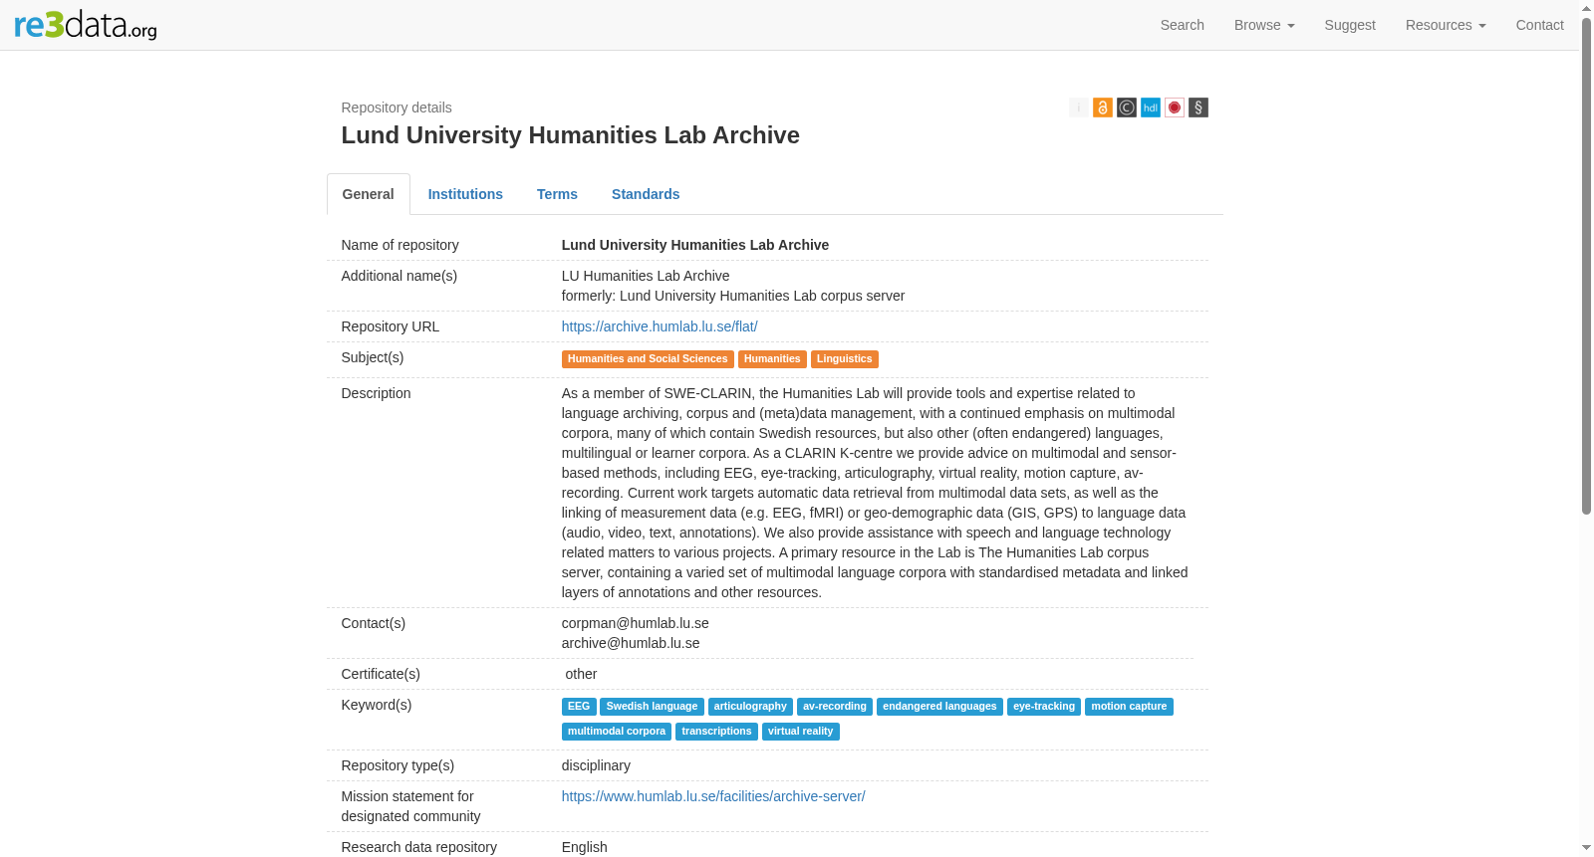The width and height of the screenshot is (1594, 857).
Task: Click the red seal certificate badge
Action: tap(1174, 107)
